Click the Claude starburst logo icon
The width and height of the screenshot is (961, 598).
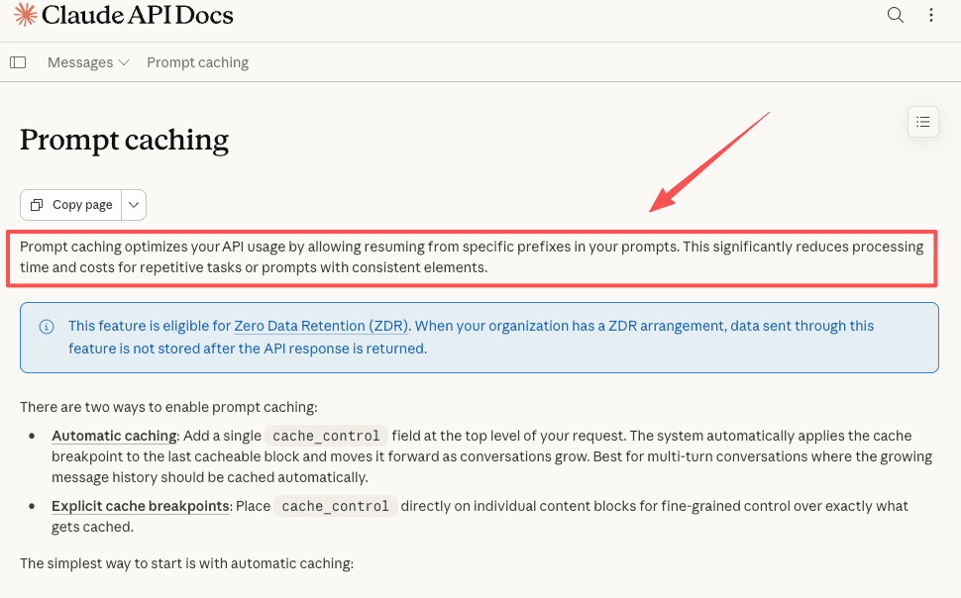(25, 15)
